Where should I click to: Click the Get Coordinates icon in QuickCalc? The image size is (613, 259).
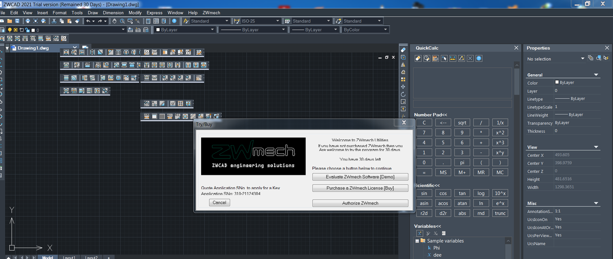coord(444,58)
